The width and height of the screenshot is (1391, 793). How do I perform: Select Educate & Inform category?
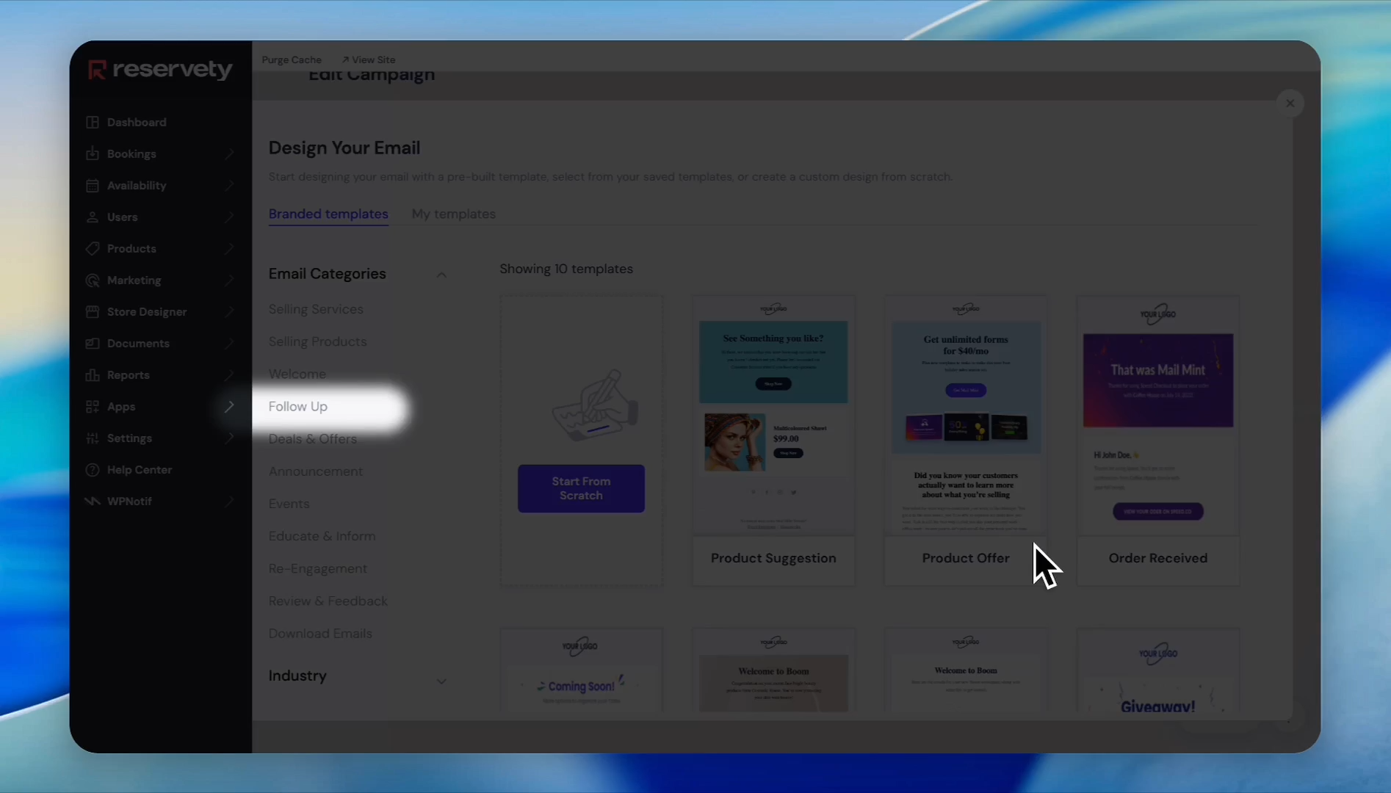[322, 536]
